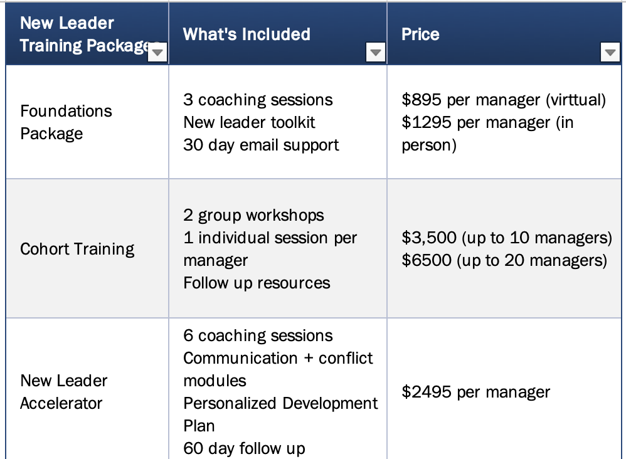Viewport: 626px width, 459px height.
Task: Click the Follow up resources text
Action: (257, 283)
